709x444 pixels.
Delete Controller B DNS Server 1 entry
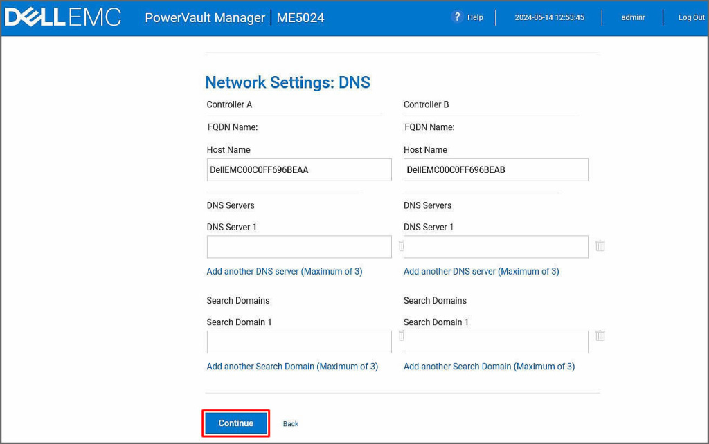tap(600, 246)
